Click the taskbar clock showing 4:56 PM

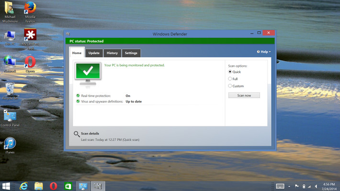click(329, 186)
